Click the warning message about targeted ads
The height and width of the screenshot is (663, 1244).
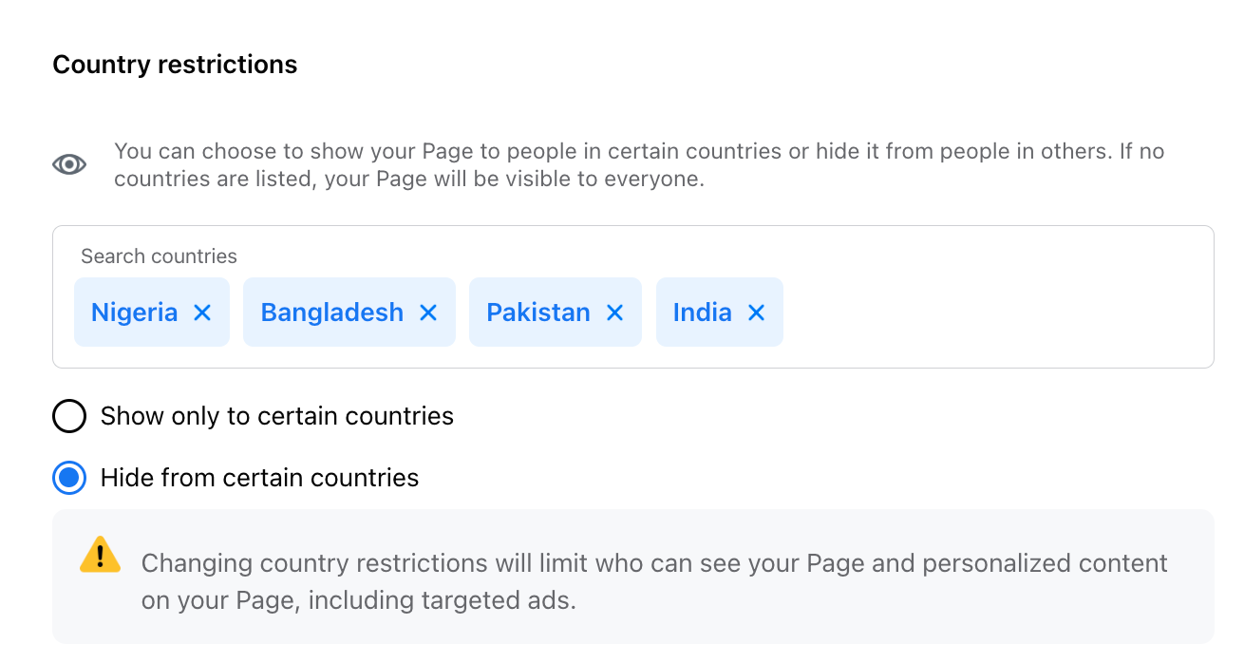tap(653, 581)
